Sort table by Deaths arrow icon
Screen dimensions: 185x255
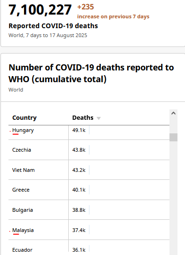[x=98, y=118]
